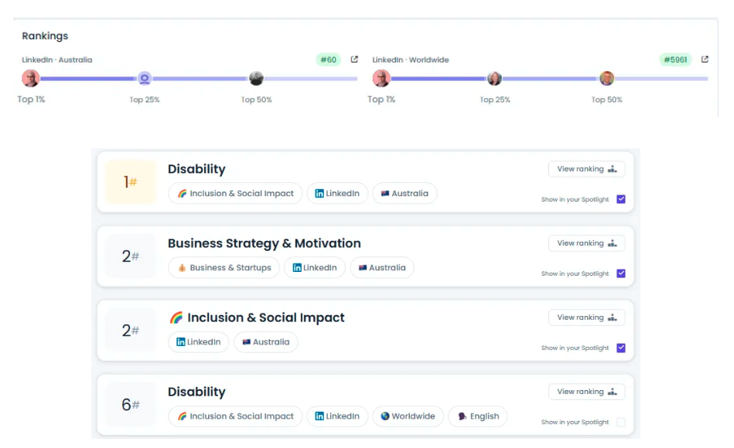The width and height of the screenshot is (734, 448).
Task: Click LinkedIn tag in first Disability card
Action: (337, 194)
